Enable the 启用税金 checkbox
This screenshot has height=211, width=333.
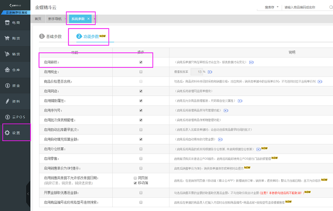[x=140, y=72]
